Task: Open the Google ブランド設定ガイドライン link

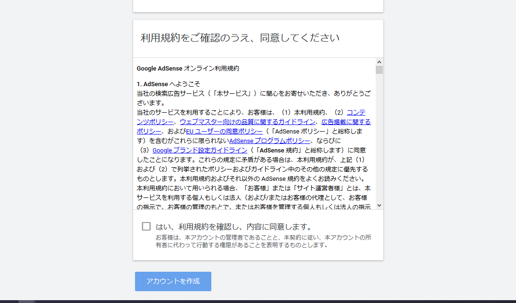Action: pyautogui.click(x=200, y=151)
